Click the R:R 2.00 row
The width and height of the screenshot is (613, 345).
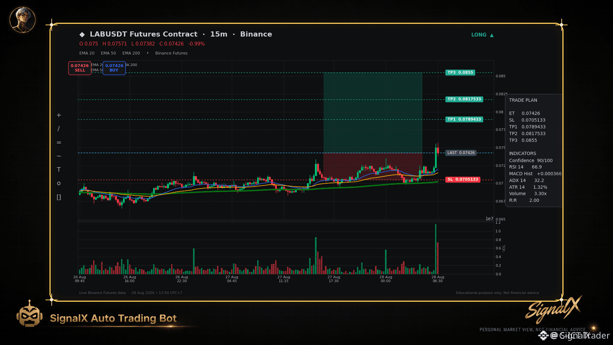tap(524, 201)
